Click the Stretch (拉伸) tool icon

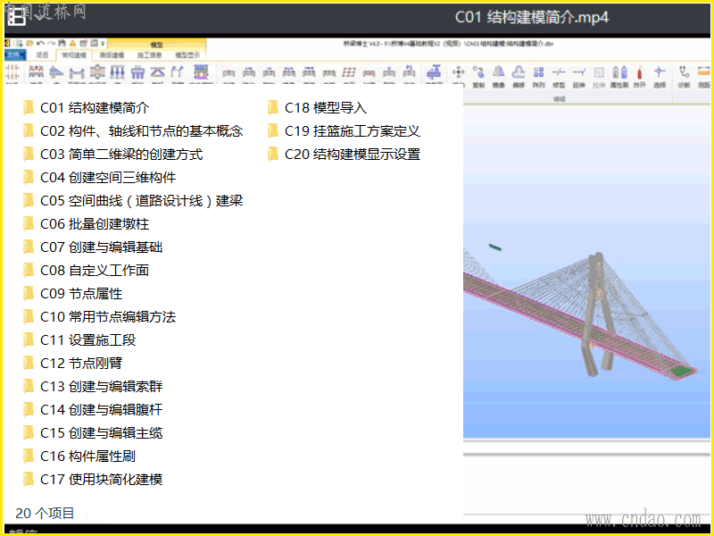click(x=599, y=72)
